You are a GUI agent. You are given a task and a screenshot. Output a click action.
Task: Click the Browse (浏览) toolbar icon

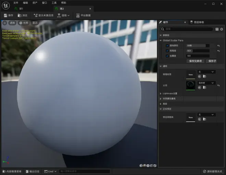23,15
